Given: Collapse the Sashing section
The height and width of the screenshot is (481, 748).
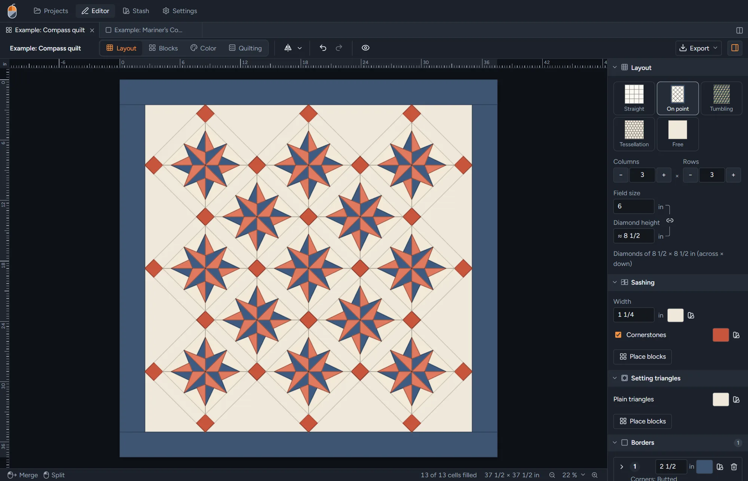Looking at the screenshot, I should pos(615,282).
